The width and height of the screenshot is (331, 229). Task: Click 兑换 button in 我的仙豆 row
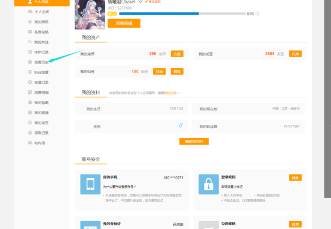(159, 72)
